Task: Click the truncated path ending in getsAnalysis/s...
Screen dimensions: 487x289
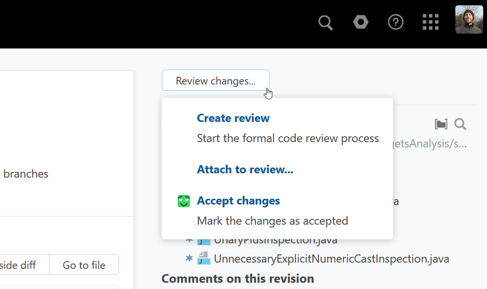Action: (430, 144)
